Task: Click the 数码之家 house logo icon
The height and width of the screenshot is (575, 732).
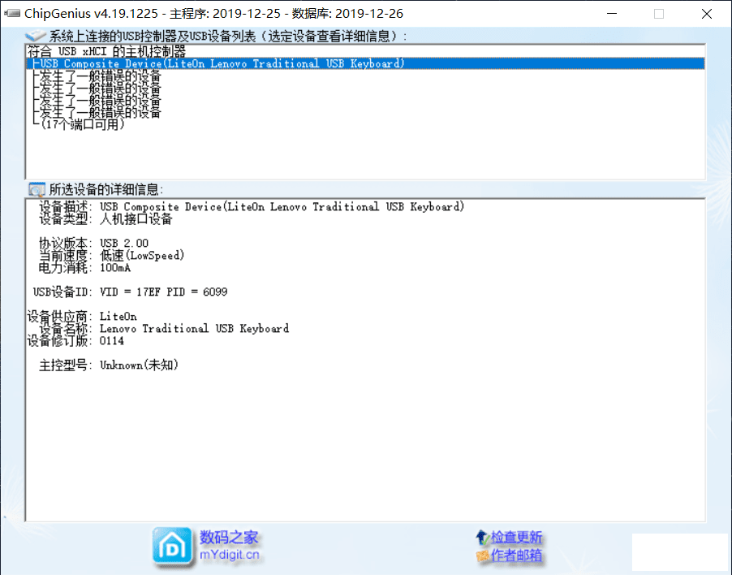Action: (x=172, y=547)
